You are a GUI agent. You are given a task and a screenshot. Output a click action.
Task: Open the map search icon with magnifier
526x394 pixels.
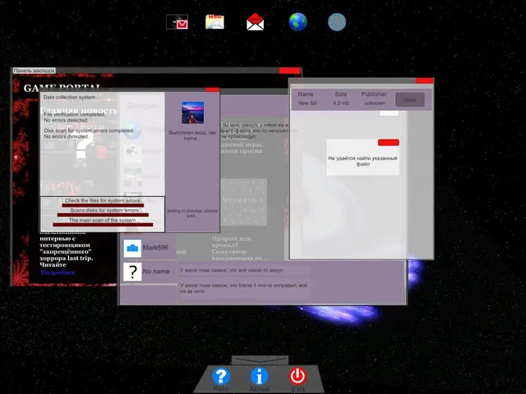[x=215, y=22]
